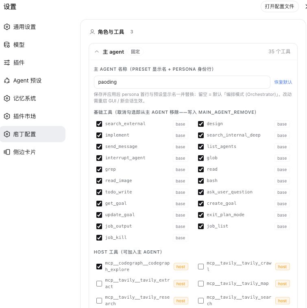The image size is (307, 308).
Task: Enable mcp__tavily__tavily_extract host tool
Action: coord(99,284)
